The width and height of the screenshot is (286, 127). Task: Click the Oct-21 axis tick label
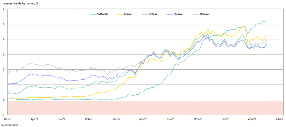tap(89, 119)
